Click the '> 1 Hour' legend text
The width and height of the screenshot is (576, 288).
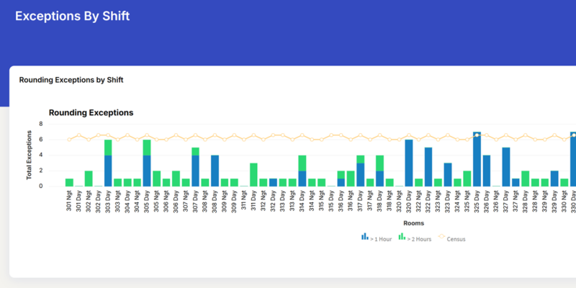tap(381, 239)
